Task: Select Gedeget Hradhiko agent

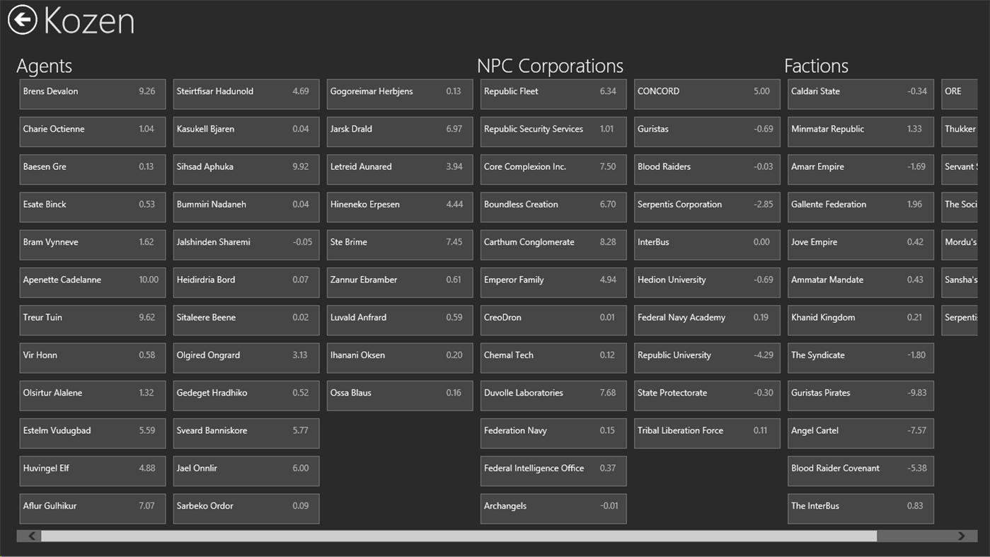Action: point(246,396)
